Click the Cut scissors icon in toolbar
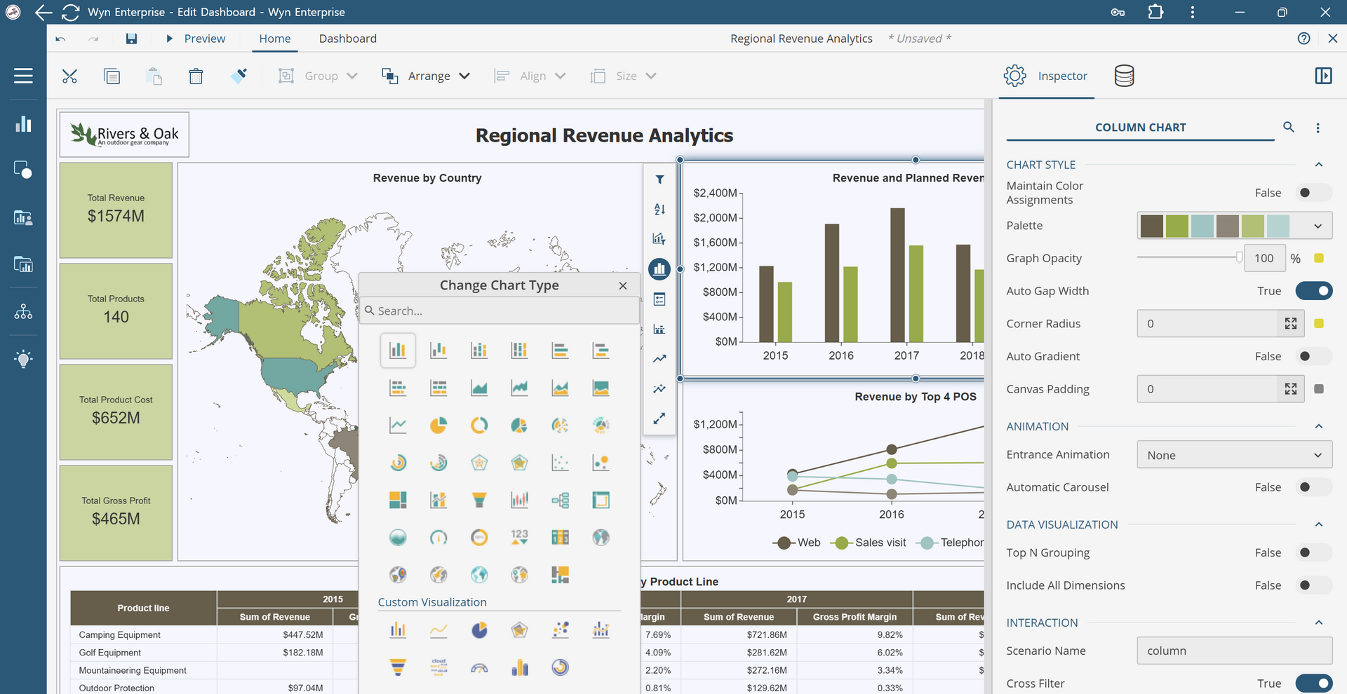 coord(69,76)
